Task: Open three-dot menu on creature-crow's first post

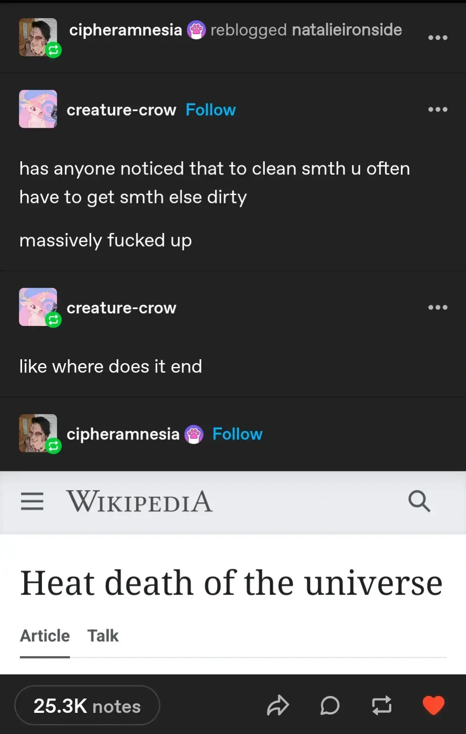Action: point(438,110)
